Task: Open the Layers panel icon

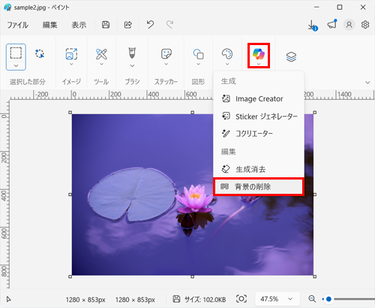Action: pyautogui.click(x=291, y=57)
